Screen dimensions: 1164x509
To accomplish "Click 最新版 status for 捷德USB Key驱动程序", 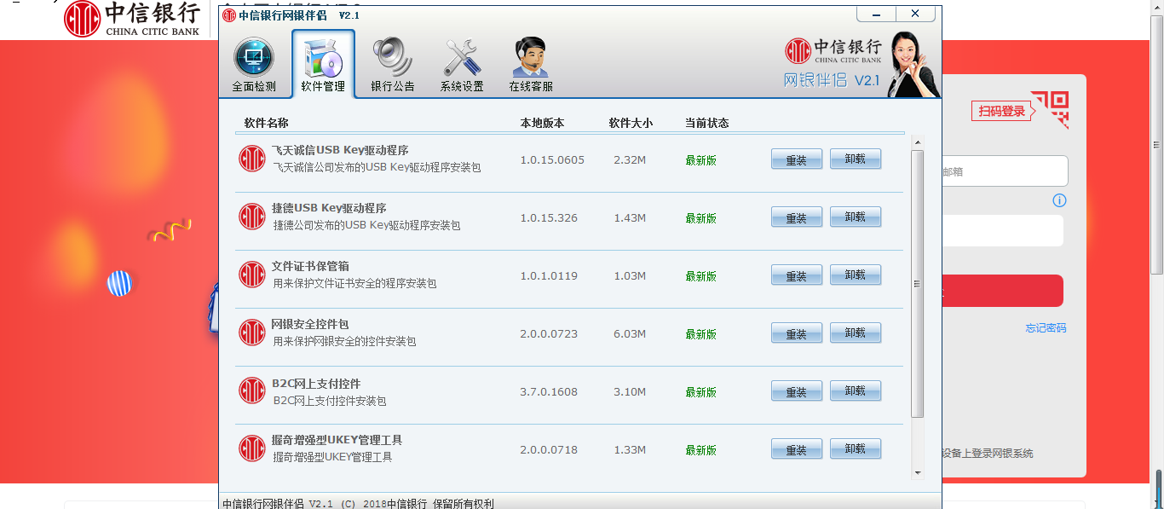I will pyautogui.click(x=700, y=218).
